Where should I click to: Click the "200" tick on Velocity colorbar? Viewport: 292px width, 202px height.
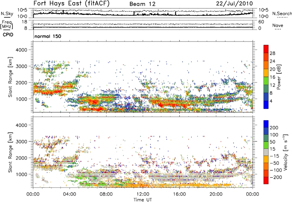[274, 128]
